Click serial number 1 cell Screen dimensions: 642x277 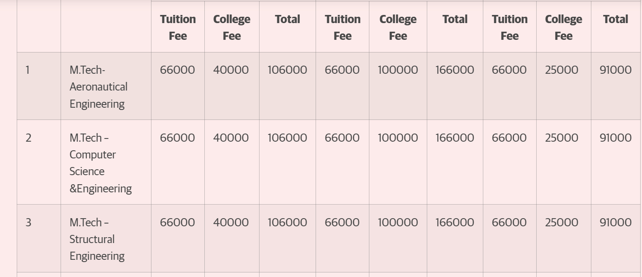(x=28, y=70)
